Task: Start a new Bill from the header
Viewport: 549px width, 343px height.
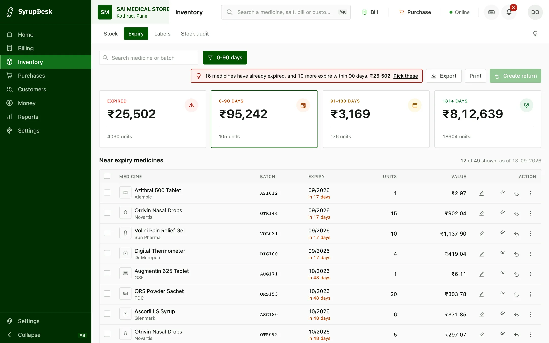Action: [x=370, y=12]
